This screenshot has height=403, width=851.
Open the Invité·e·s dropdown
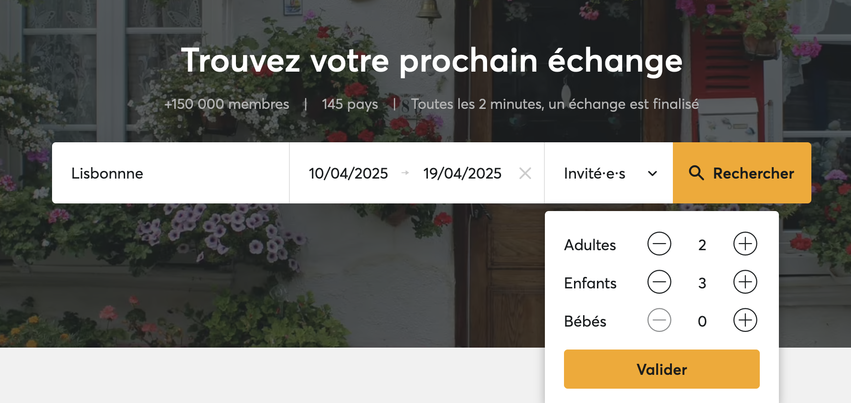tap(595, 173)
